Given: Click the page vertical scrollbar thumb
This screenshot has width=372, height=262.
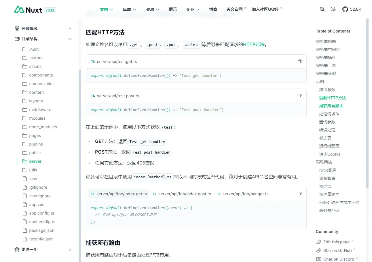Looking at the screenshot, I should coord(367,103).
